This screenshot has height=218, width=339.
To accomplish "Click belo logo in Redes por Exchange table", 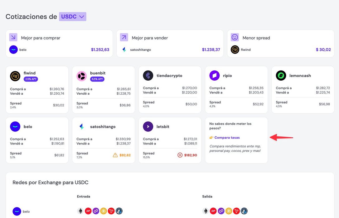I will (17, 211).
